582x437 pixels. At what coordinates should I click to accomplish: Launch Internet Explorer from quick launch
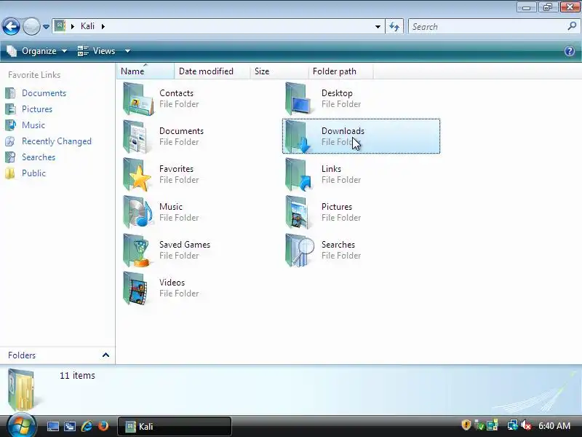click(87, 426)
